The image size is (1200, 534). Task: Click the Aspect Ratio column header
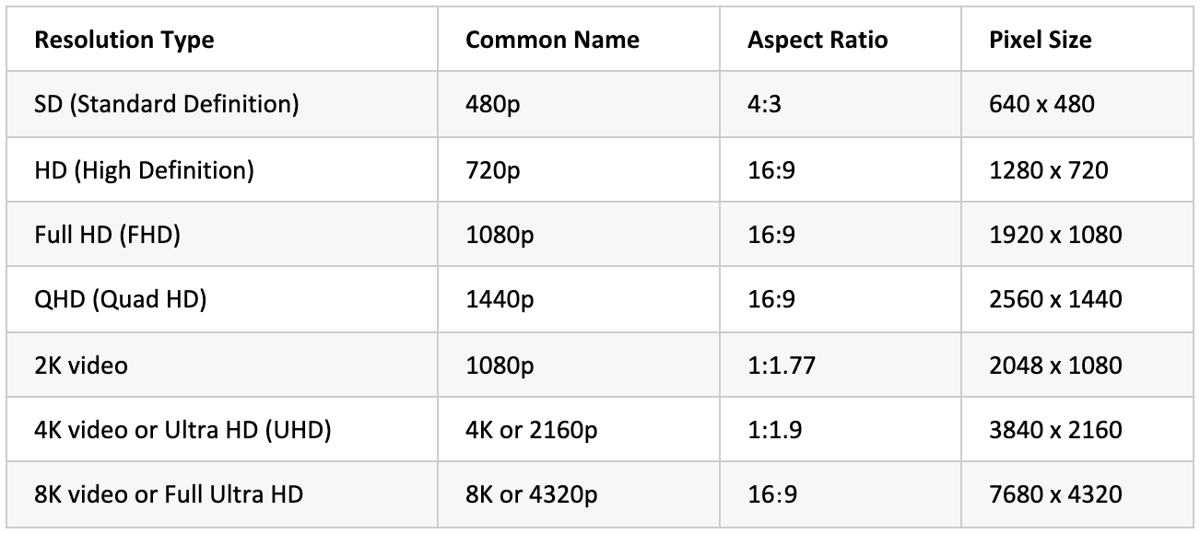click(818, 40)
